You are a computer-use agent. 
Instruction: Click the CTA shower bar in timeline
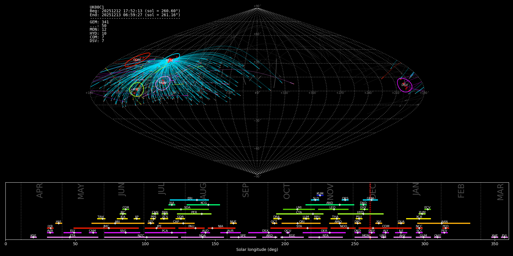pyautogui.click(x=300, y=214)
